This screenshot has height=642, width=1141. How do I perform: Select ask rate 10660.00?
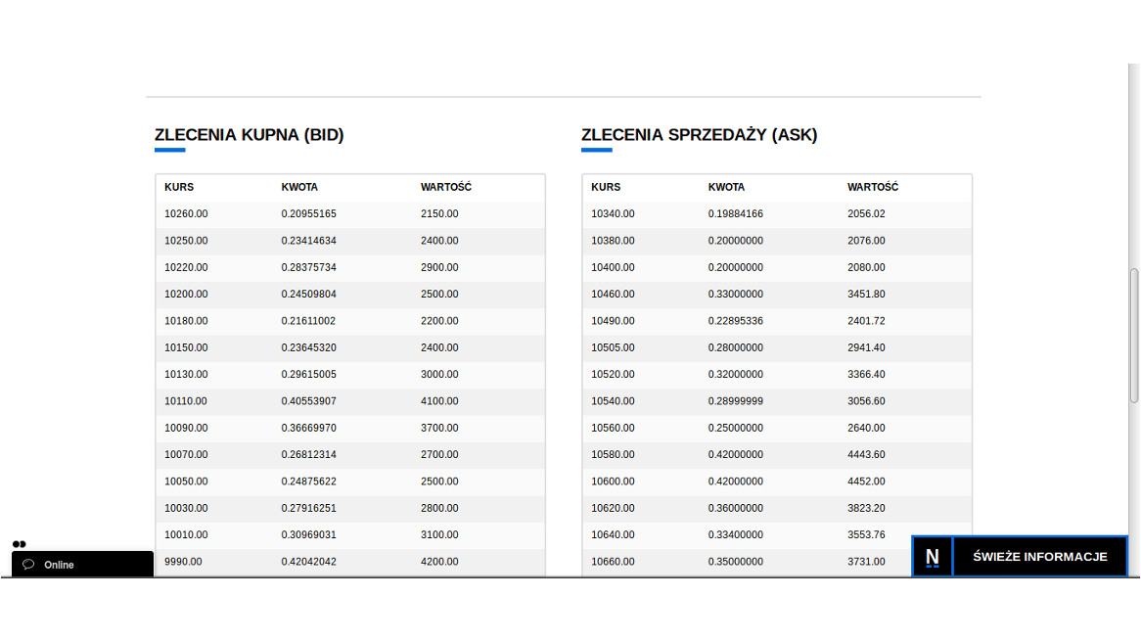(613, 562)
